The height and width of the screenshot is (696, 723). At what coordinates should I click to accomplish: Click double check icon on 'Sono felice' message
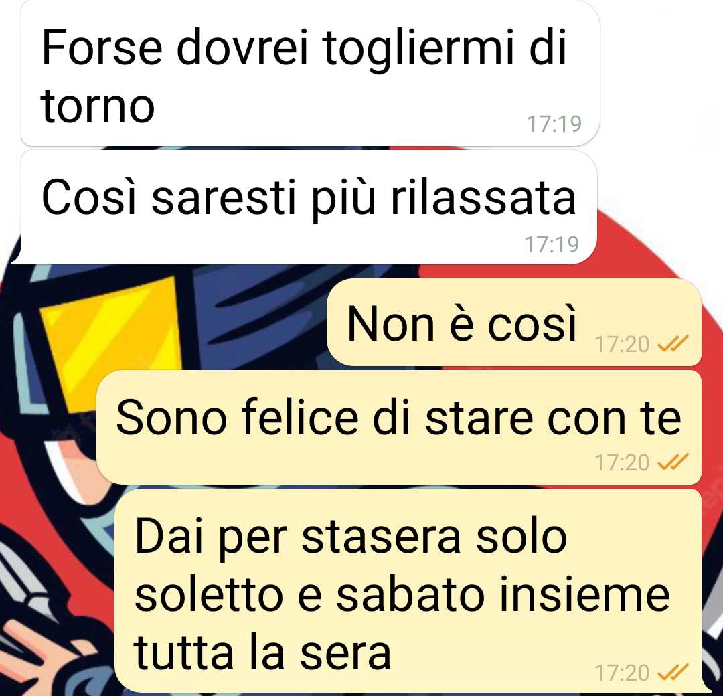click(673, 462)
